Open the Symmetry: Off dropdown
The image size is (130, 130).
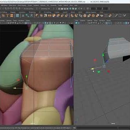(x=45, y=9)
